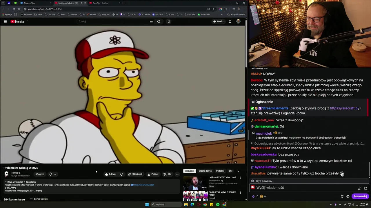The image size is (371, 208).
Task: Open the YouTube account avatar menu
Action: (238, 21)
